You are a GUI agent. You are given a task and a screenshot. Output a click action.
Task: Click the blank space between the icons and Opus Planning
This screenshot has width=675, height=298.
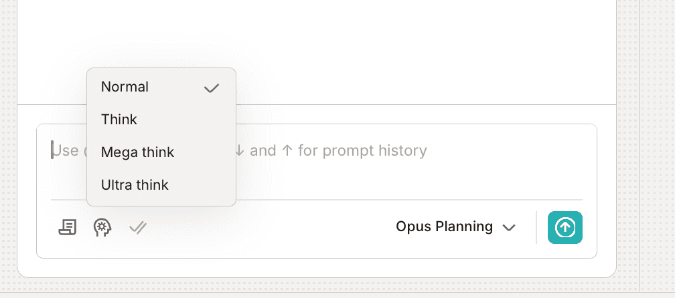pyautogui.click(x=268, y=227)
